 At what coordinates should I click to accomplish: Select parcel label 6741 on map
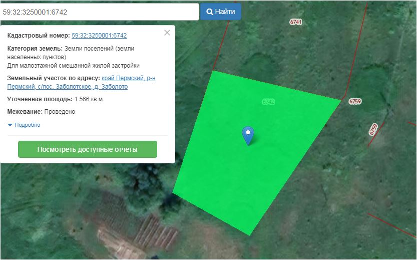[x=296, y=22]
